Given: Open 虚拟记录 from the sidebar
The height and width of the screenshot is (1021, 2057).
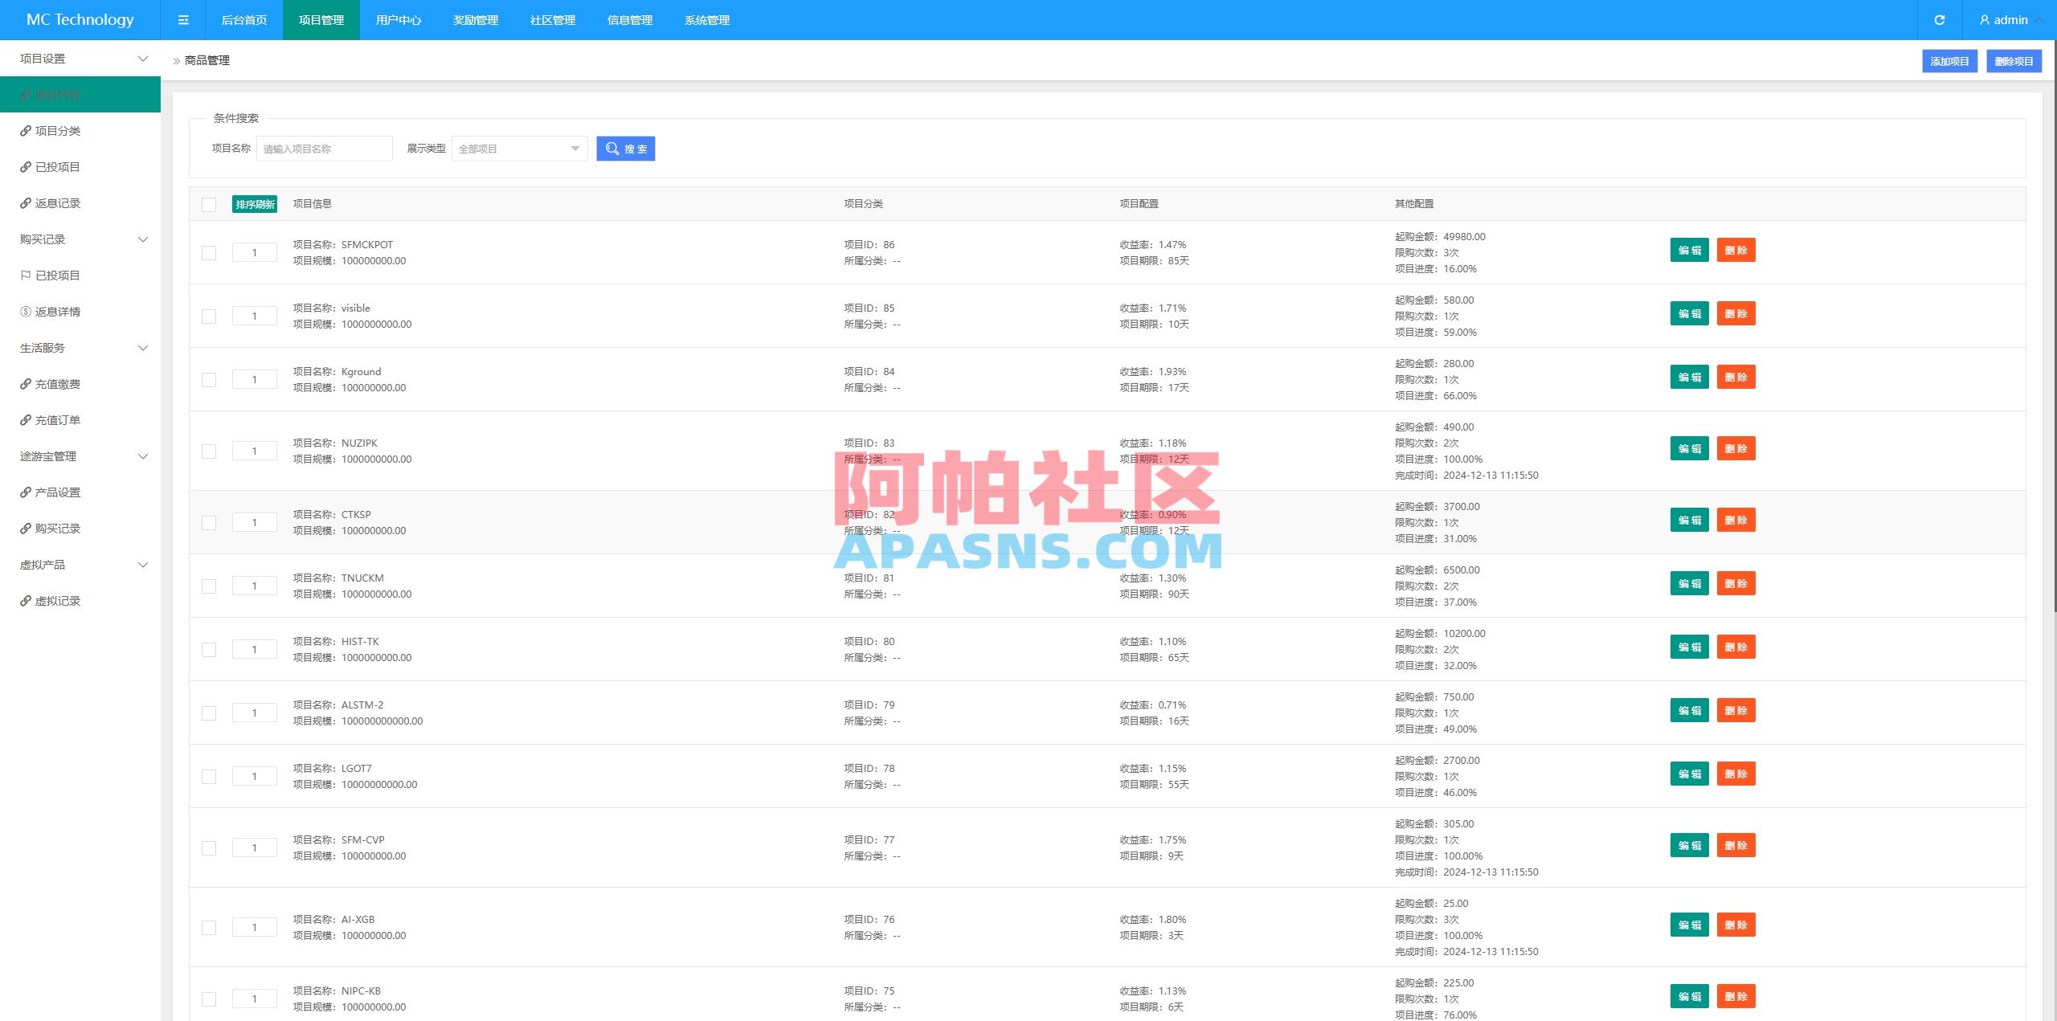Looking at the screenshot, I should [x=57, y=600].
